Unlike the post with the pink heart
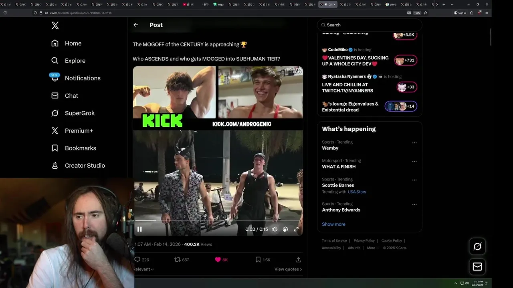 (218, 260)
